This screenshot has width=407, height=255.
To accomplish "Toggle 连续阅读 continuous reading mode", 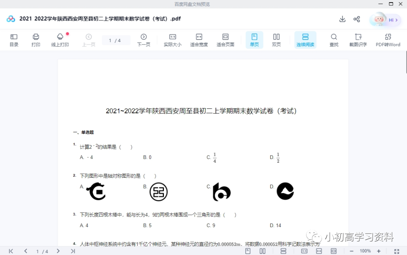I will point(305,40).
